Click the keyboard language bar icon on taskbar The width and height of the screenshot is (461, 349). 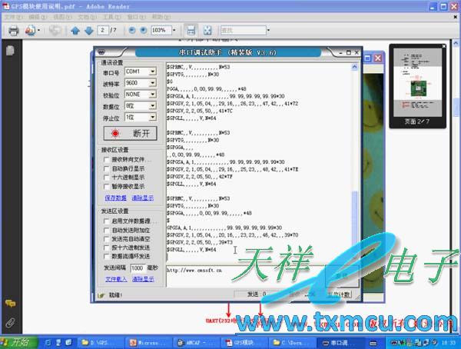point(373,343)
